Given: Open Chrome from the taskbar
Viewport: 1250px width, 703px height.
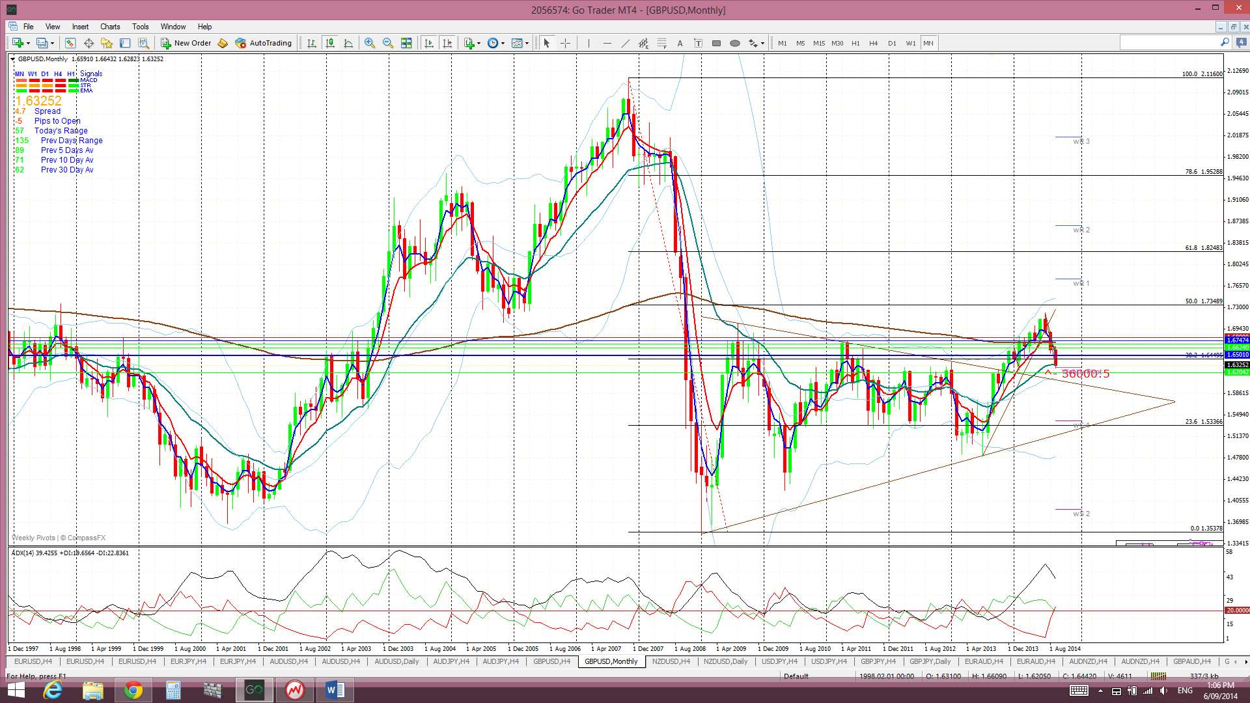Looking at the screenshot, I should [x=133, y=690].
